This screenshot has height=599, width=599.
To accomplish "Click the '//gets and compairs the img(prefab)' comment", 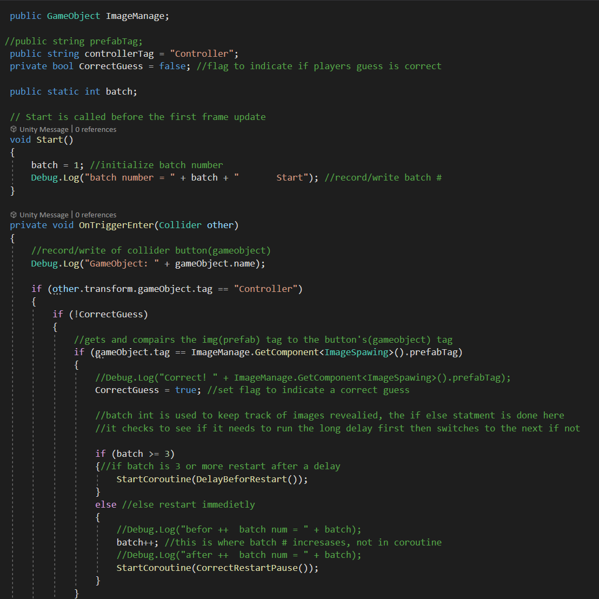I will click(x=263, y=340).
